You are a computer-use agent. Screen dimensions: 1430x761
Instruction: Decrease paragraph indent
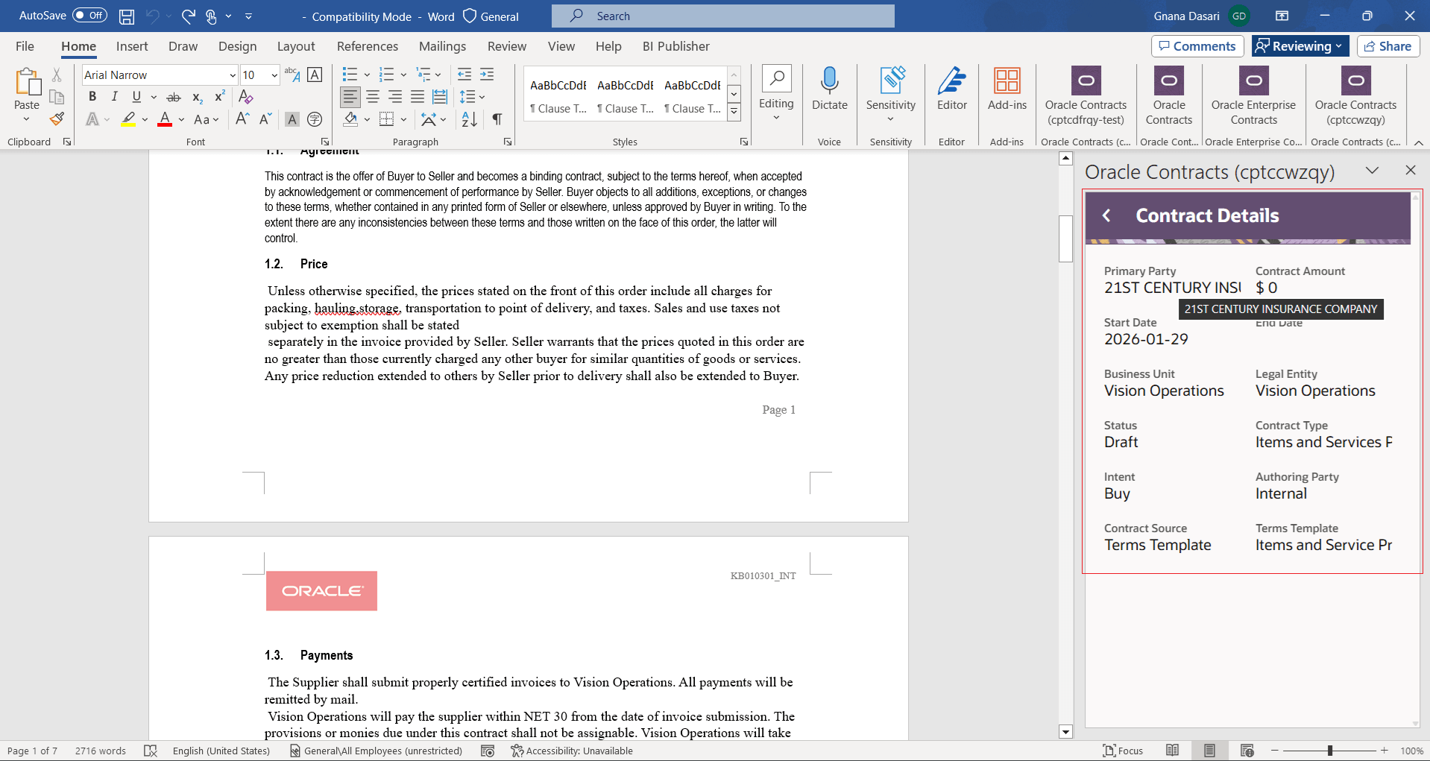tap(464, 75)
